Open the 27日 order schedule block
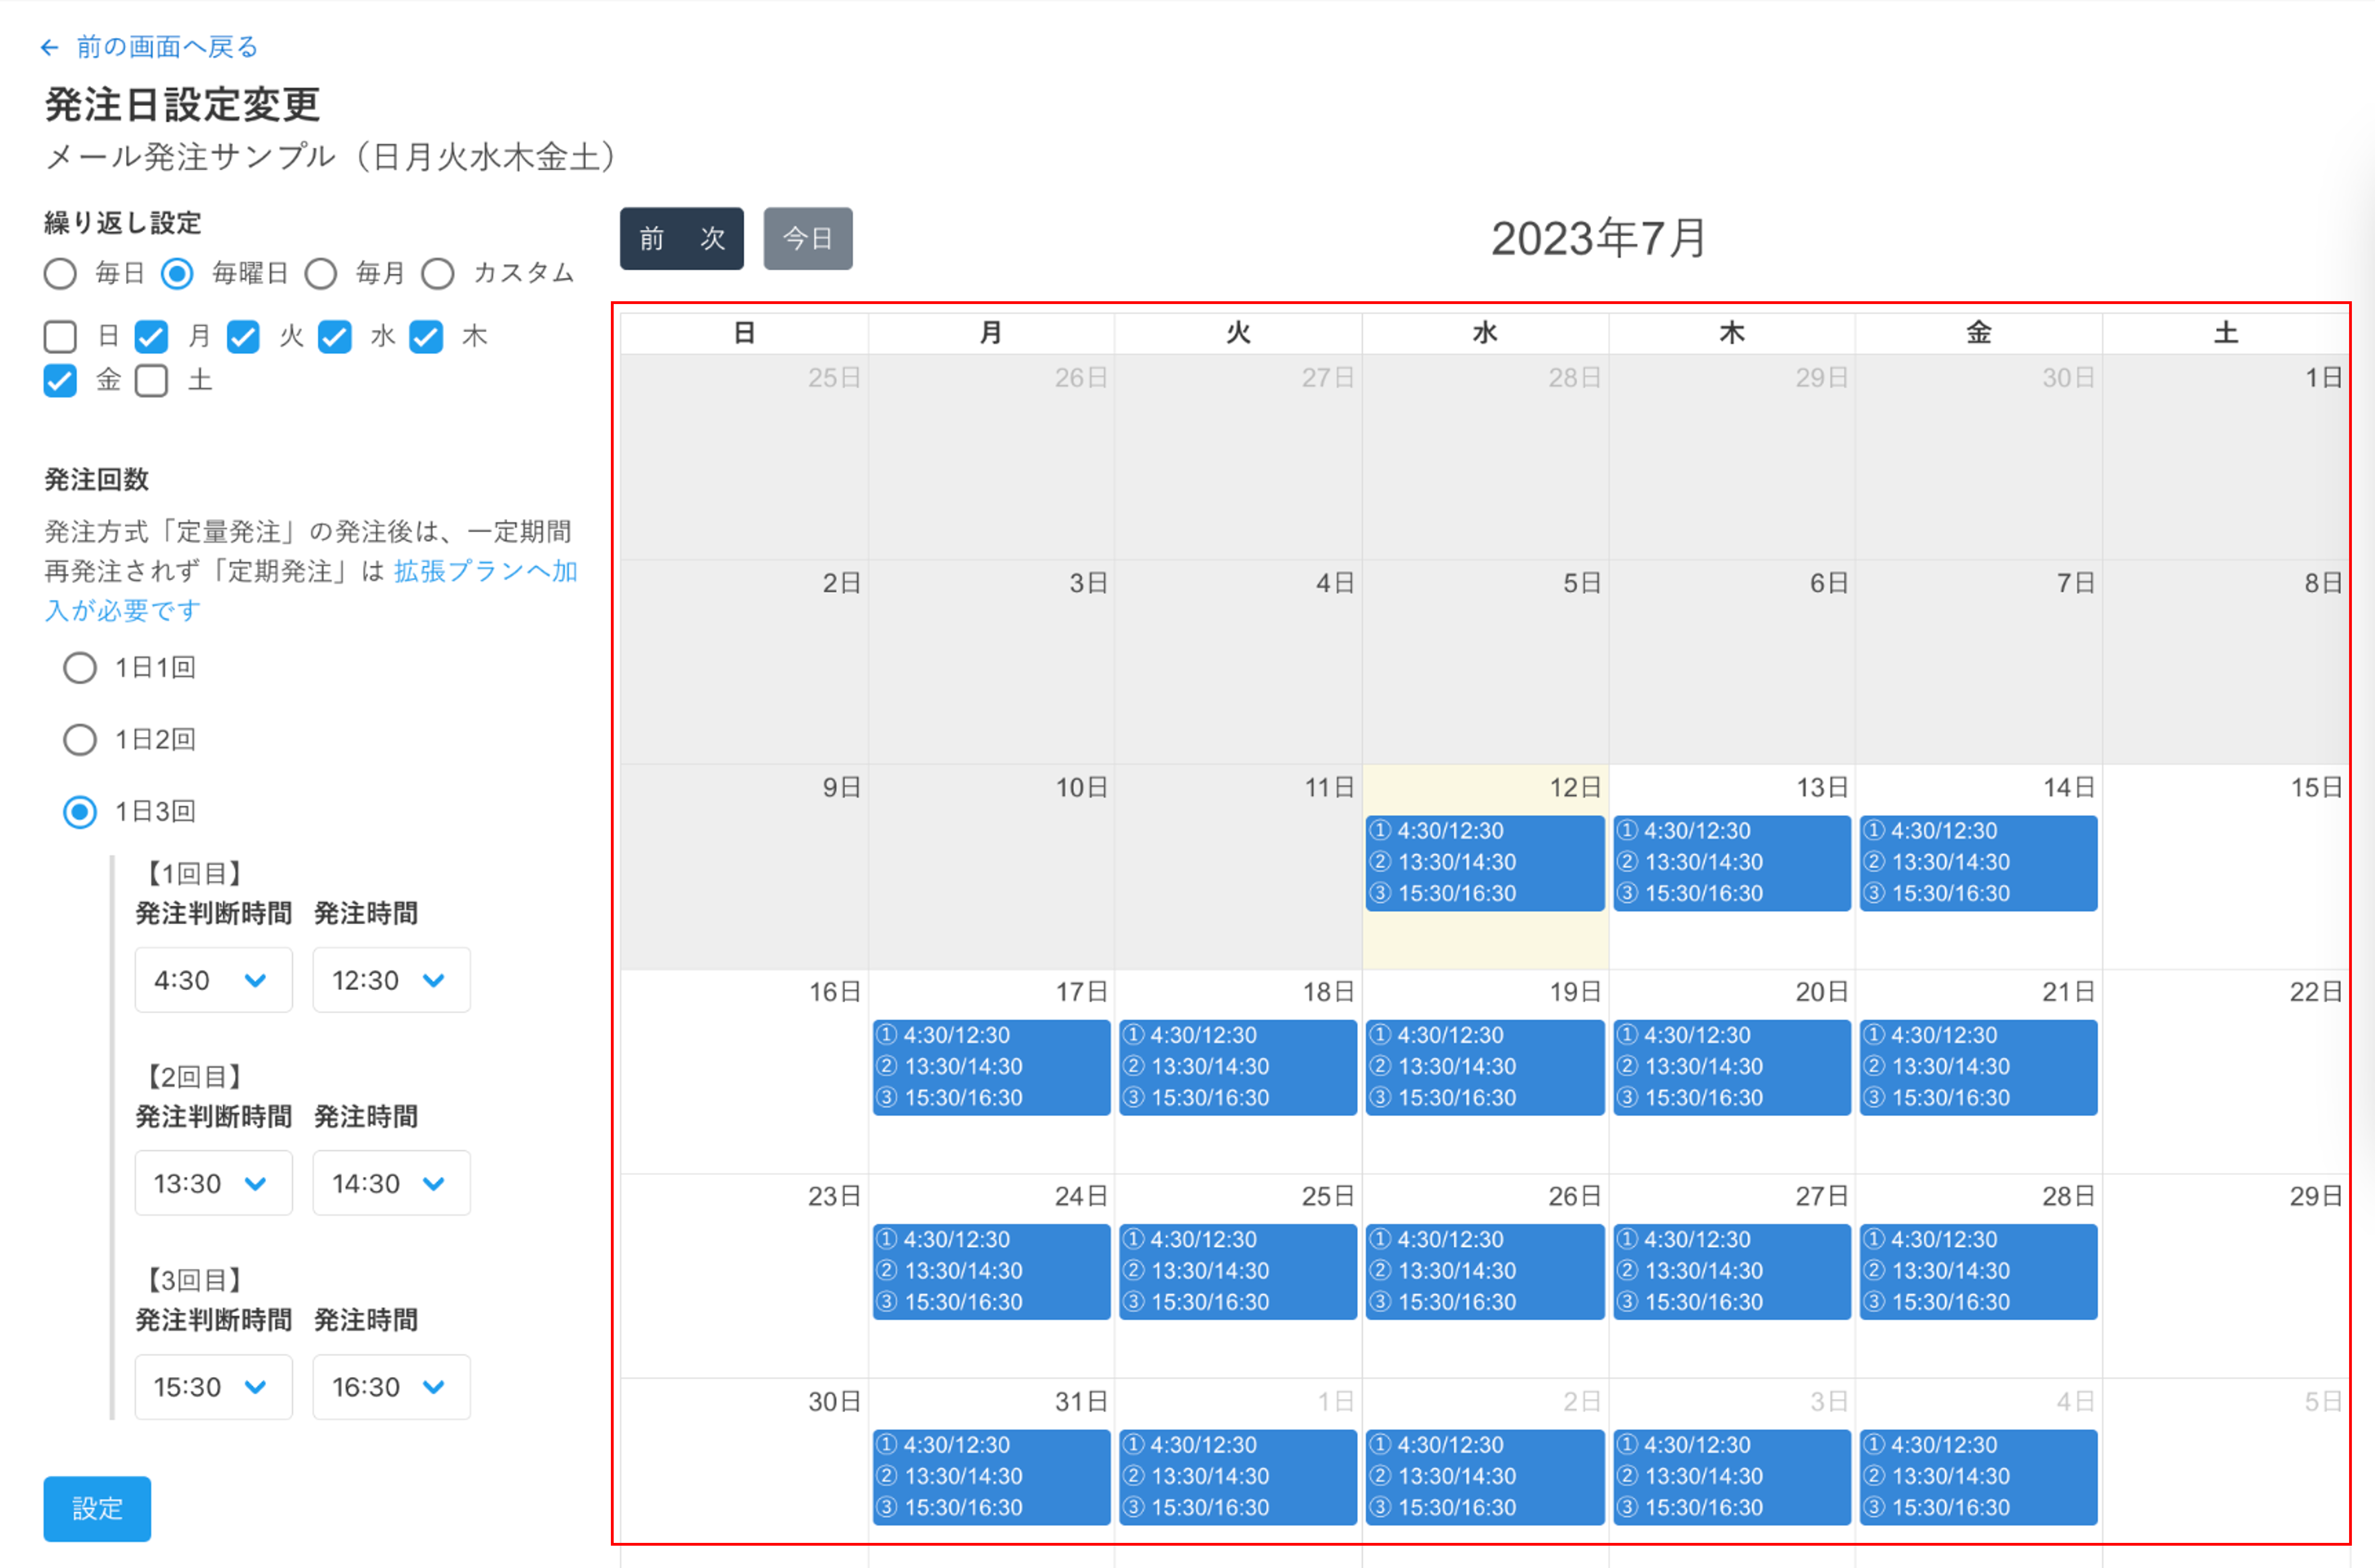 point(1732,1271)
